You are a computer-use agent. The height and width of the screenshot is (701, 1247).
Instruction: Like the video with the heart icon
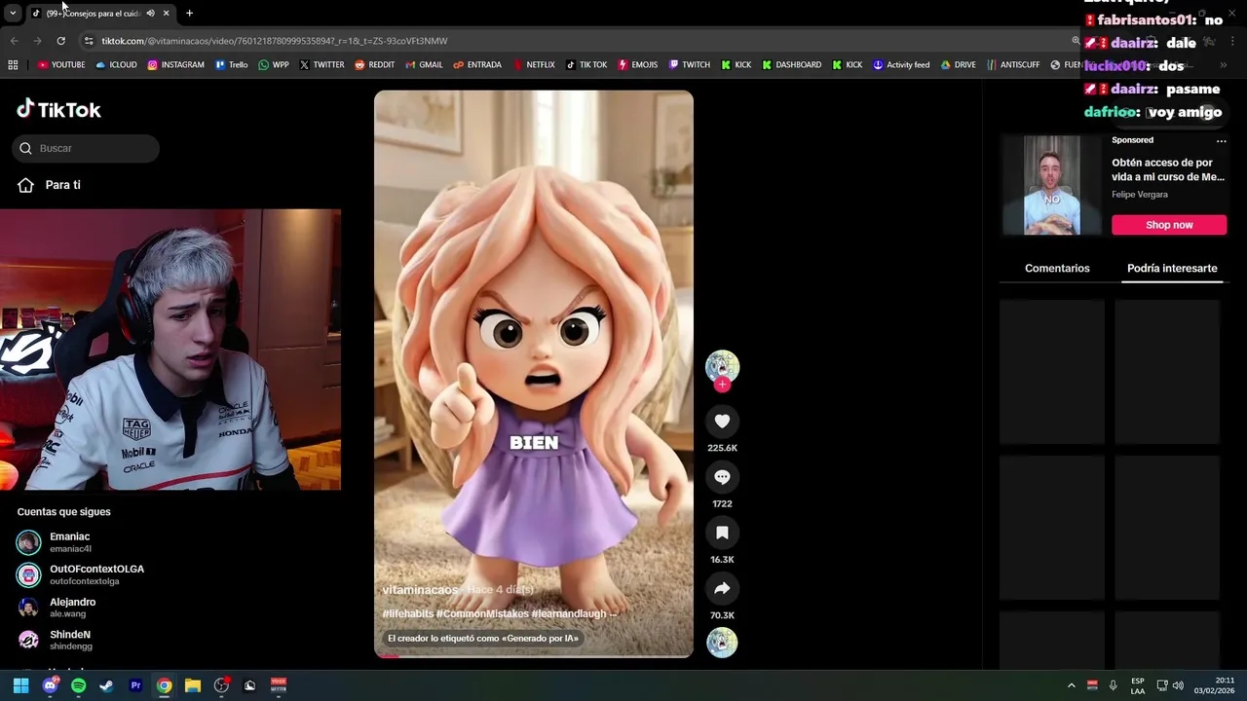tap(722, 422)
